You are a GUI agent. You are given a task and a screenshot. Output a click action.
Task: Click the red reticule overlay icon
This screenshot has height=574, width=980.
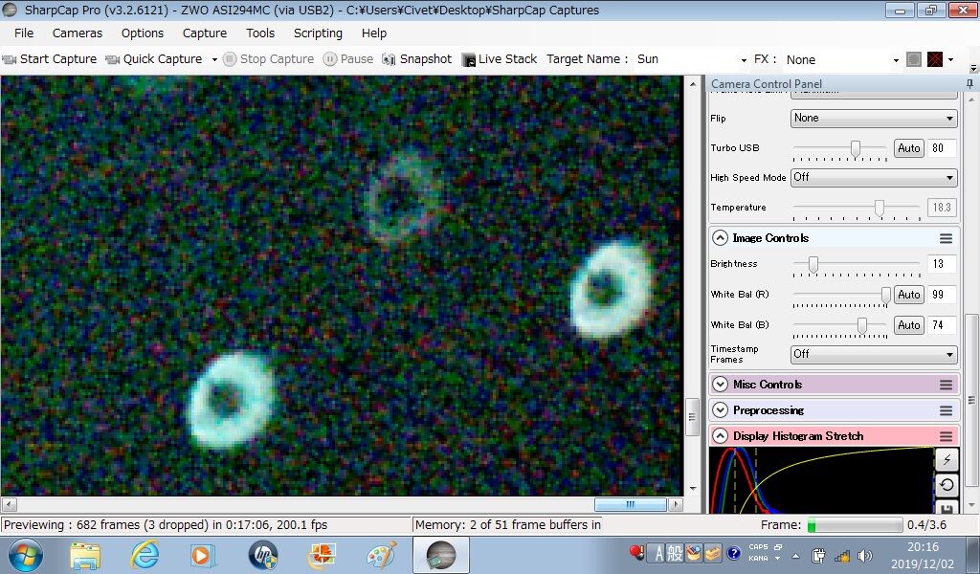(x=934, y=59)
